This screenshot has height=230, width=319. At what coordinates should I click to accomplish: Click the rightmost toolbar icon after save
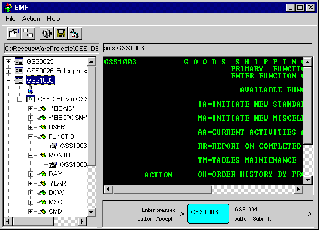pyautogui.click(x=75, y=33)
